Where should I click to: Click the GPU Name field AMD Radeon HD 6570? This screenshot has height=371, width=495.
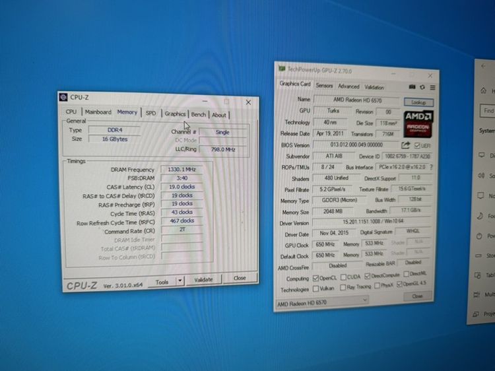click(x=357, y=100)
